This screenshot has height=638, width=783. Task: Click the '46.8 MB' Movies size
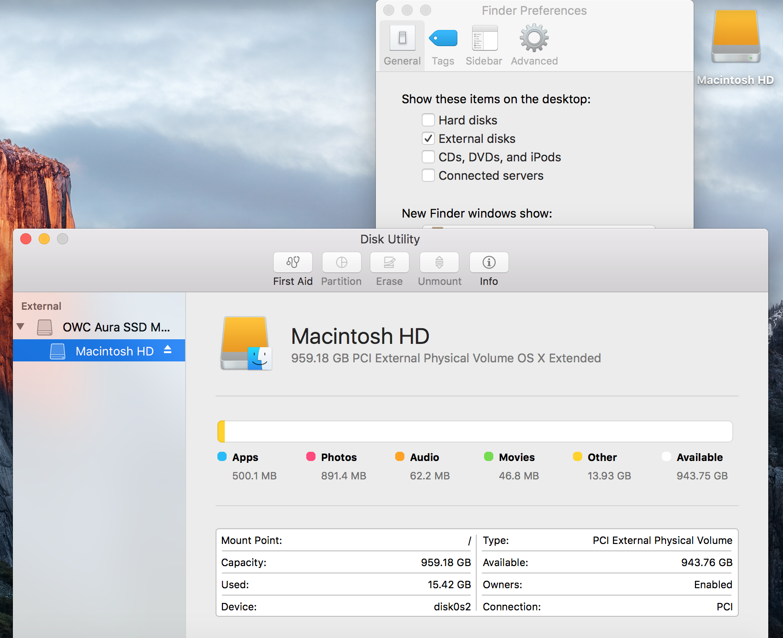519,476
